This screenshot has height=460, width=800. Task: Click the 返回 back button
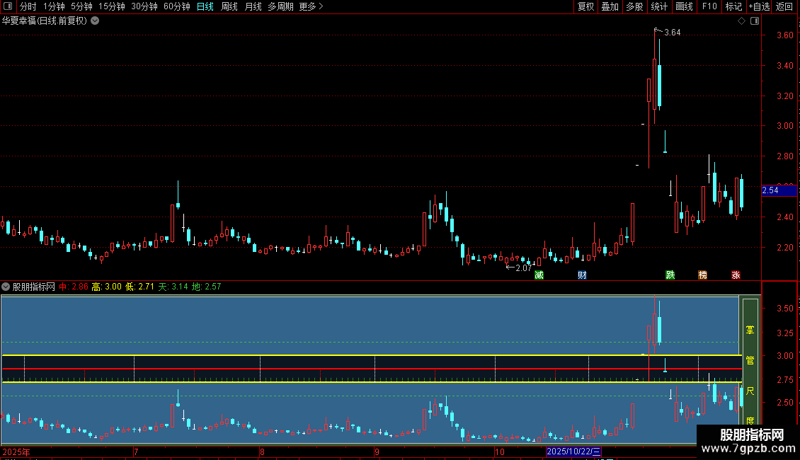(x=784, y=6)
